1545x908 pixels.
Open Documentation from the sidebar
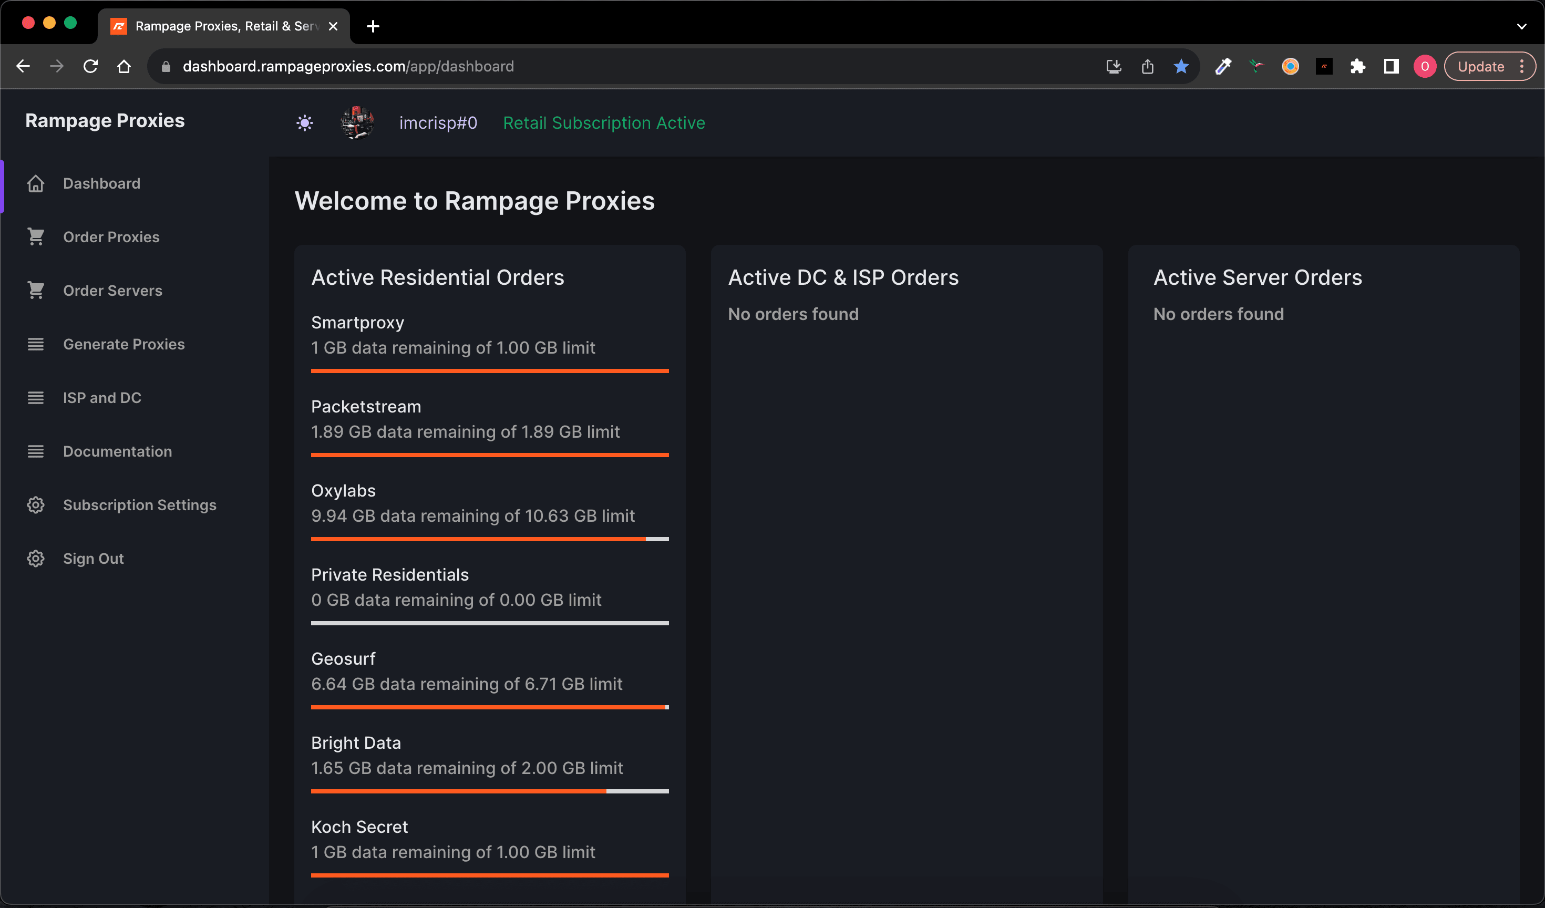[x=118, y=451]
